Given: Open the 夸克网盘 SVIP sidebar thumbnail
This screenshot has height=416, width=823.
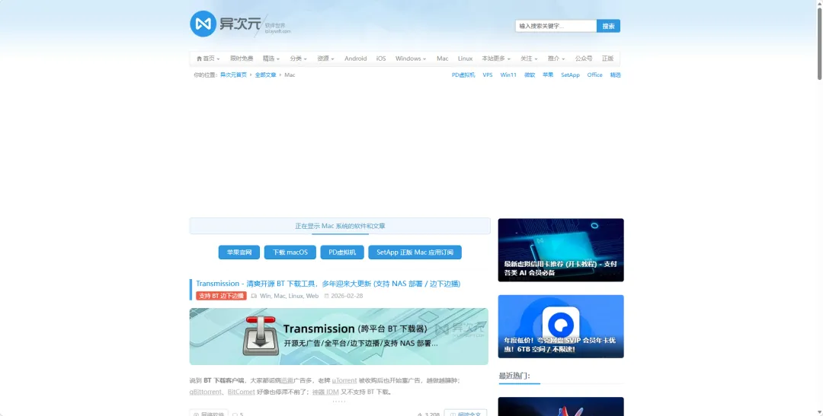Looking at the screenshot, I should point(561,326).
